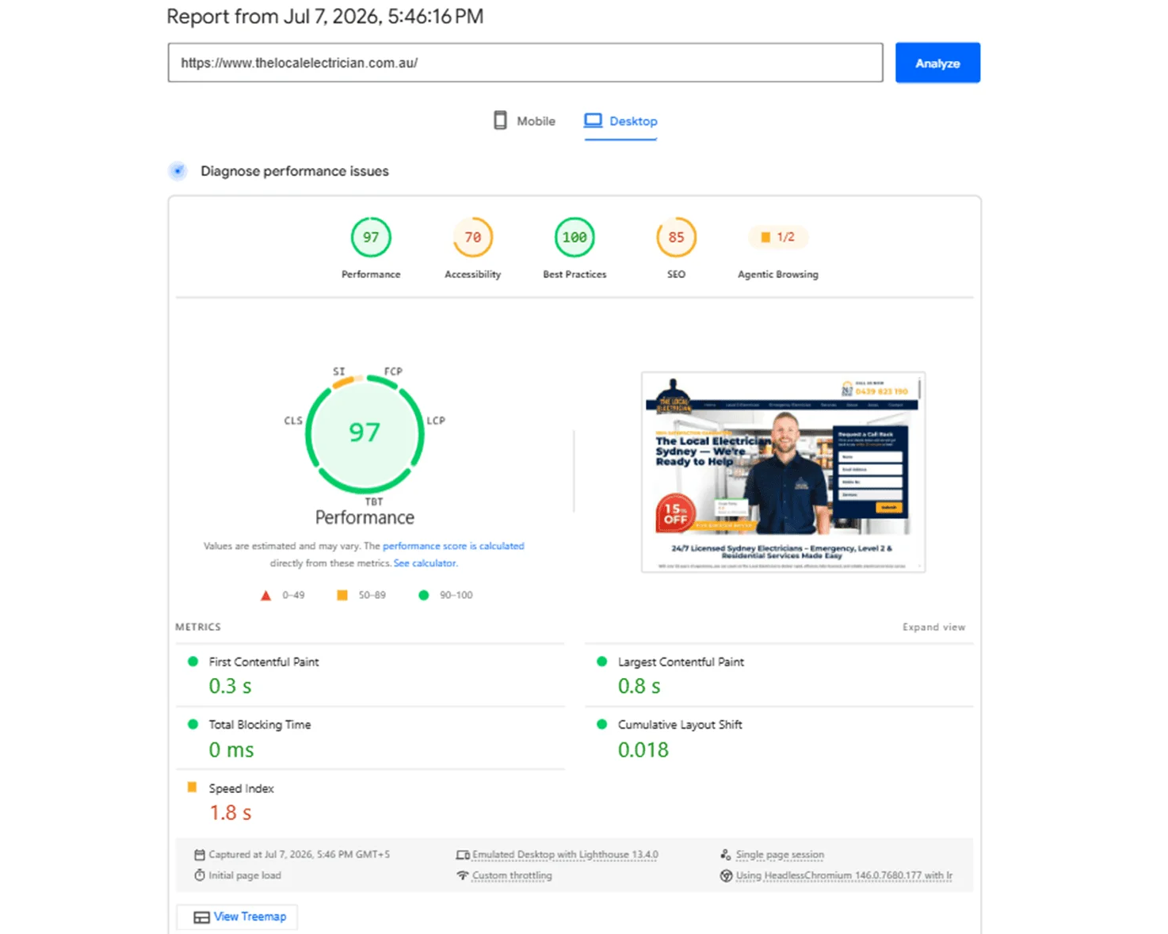This screenshot has height=934, width=1168.
Task: Click the View Treemap button
Action: (238, 917)
